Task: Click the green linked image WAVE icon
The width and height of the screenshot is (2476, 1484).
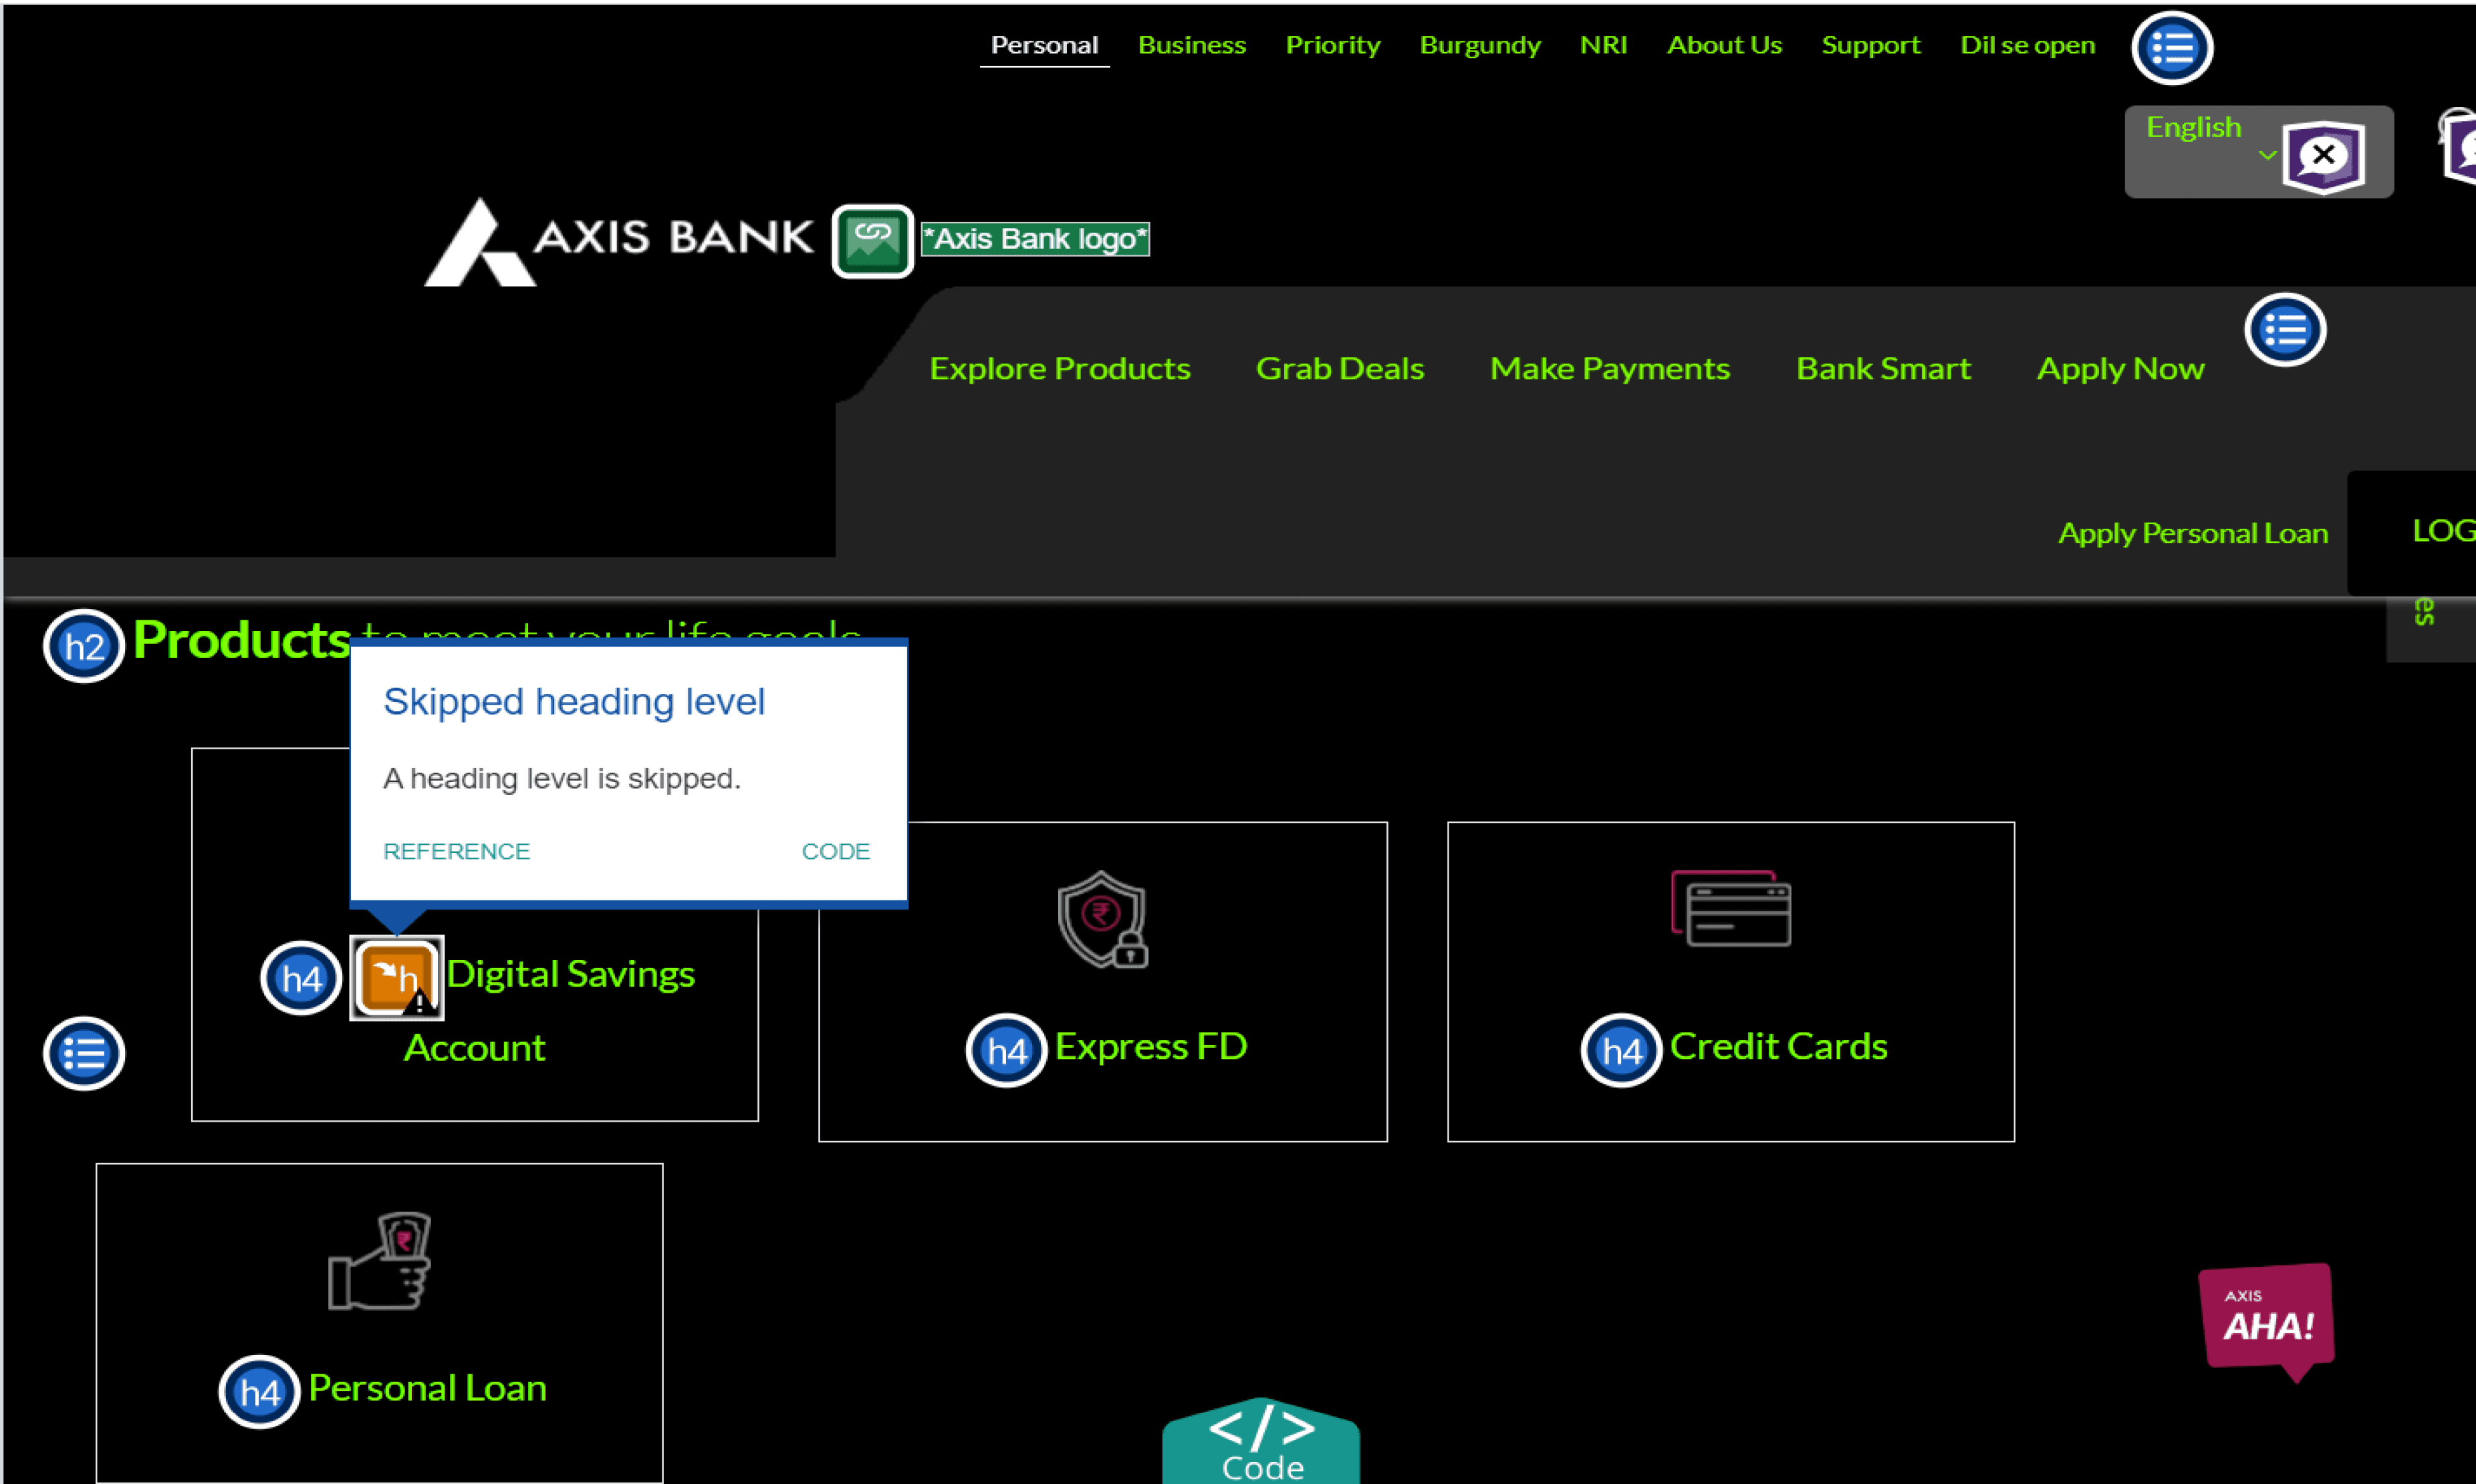Action: [872, 241]
